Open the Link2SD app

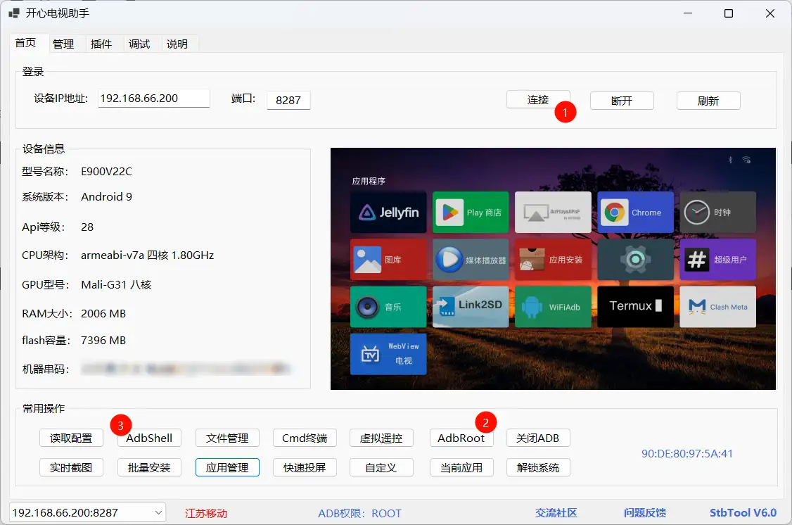[471, 306]
